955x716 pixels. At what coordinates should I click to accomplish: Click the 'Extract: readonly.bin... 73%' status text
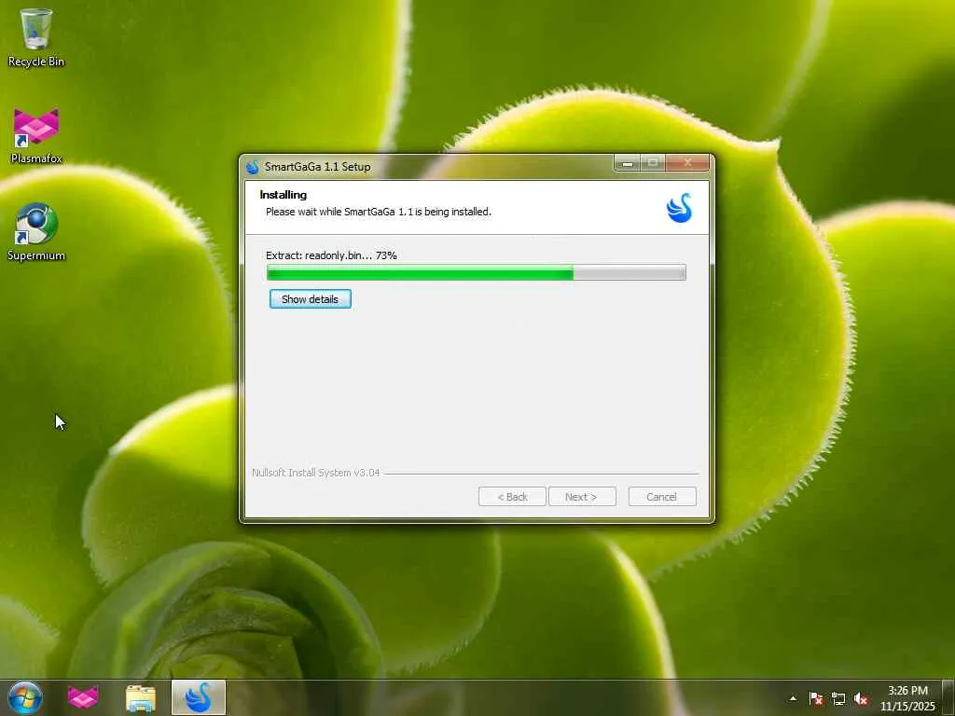pos(331,255)
